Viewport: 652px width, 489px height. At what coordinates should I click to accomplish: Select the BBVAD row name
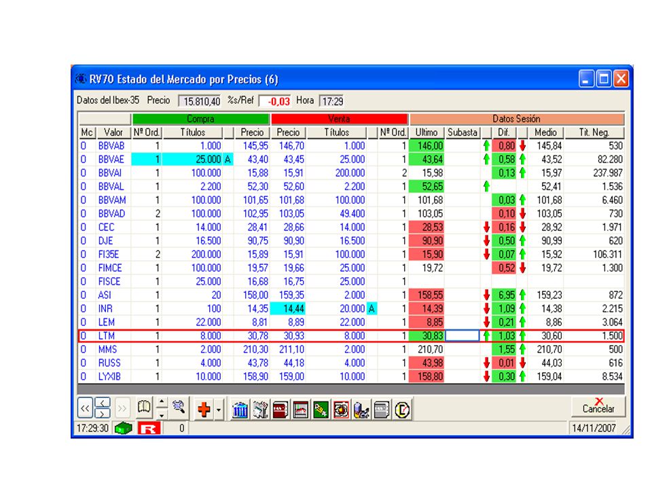(x=111, y=214)
